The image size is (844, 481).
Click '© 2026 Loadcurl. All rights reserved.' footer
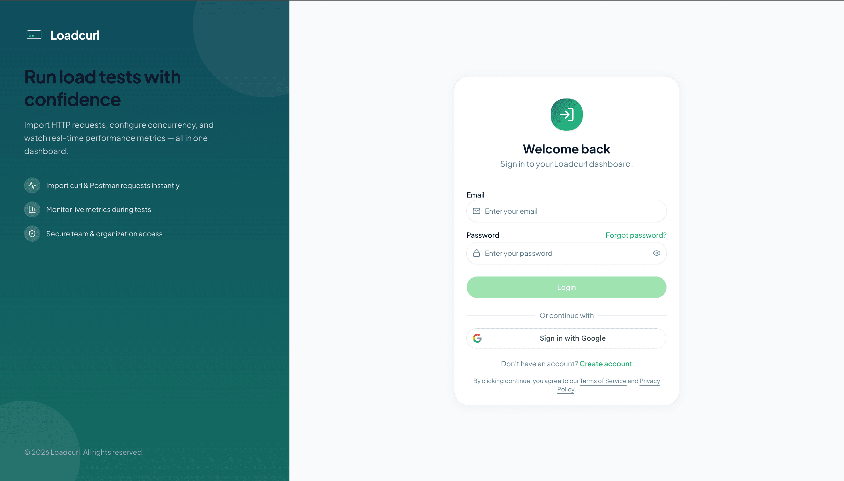pyautogui.click(x=84, y=452)
